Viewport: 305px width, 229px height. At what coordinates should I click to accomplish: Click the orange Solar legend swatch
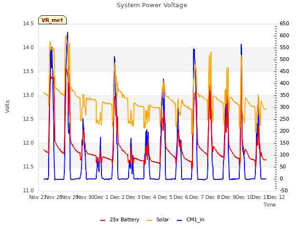pyautogui.click(x=149, y=220)
